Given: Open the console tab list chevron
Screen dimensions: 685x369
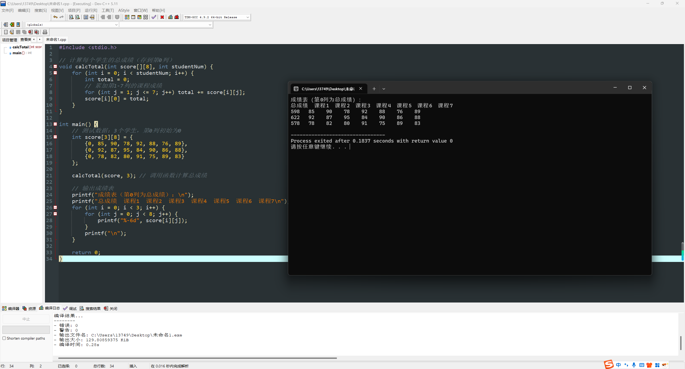Looking at the screenshot, I should (x=384, y=89).
